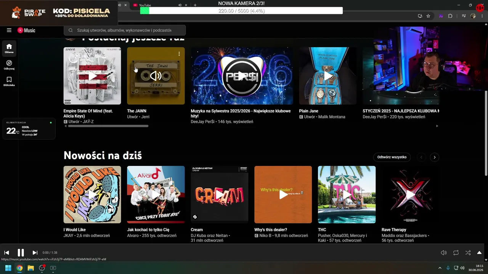Open the THC title link
Screen dimensions: 488x274
coord(322,230)
